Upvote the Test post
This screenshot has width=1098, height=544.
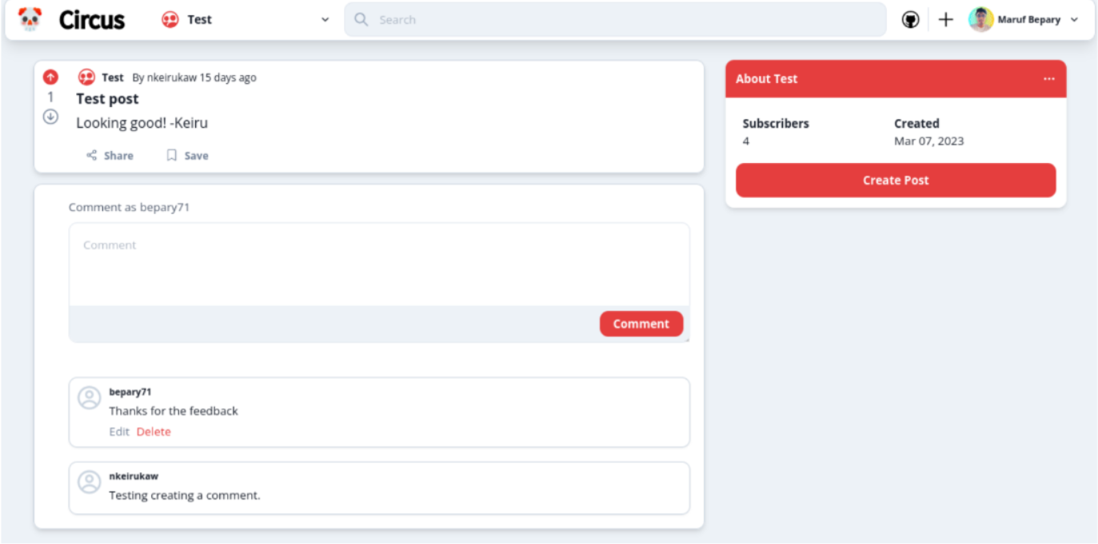pyautogui.click(x=50, y=77)
